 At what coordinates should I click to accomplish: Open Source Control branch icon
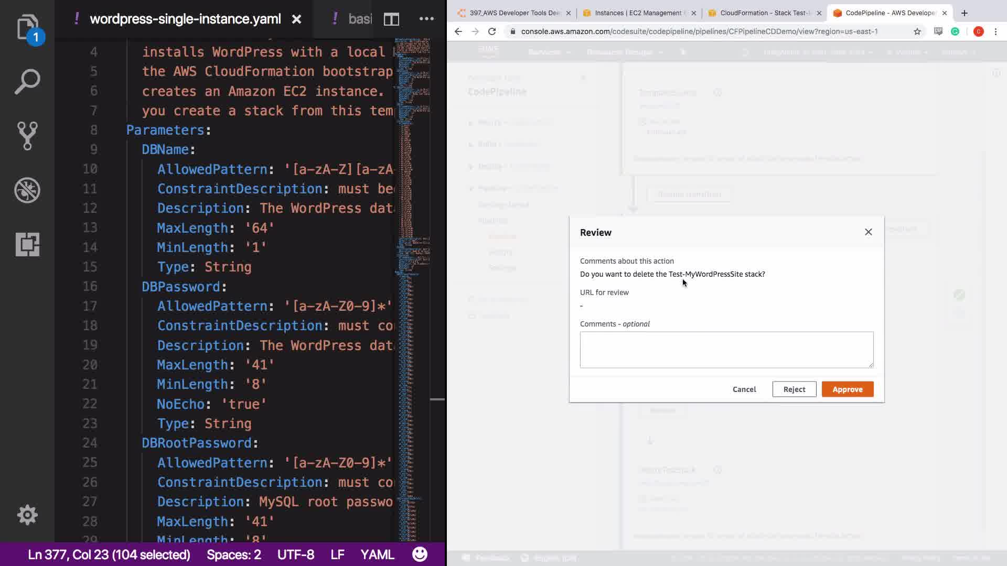[27, 136]
